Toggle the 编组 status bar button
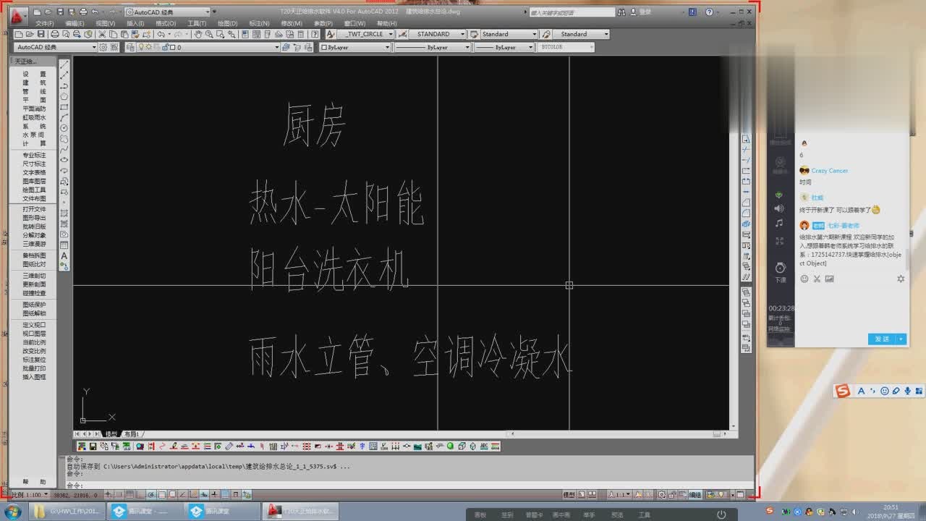The width and height of the screenshot is (926, 521). pyautogui.click(x=694, y=494)
